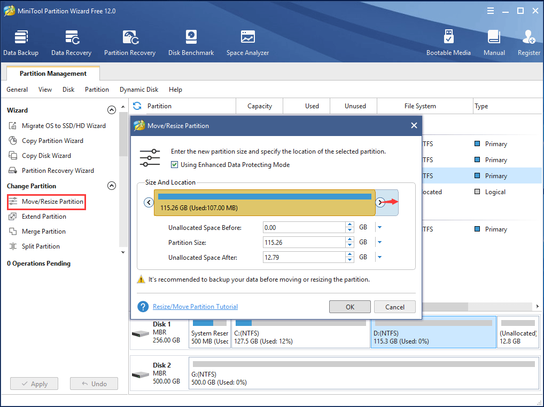Open the Copy Partition Wizard
This screenshot has height=407, width=544.
(x=54, y=140)
